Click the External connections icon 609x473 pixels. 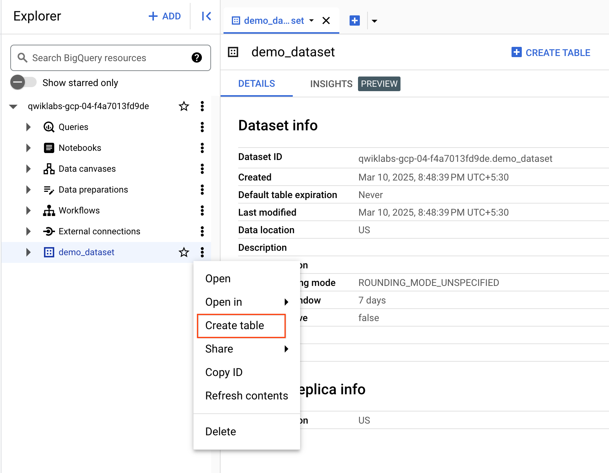[x=49, y=231]
